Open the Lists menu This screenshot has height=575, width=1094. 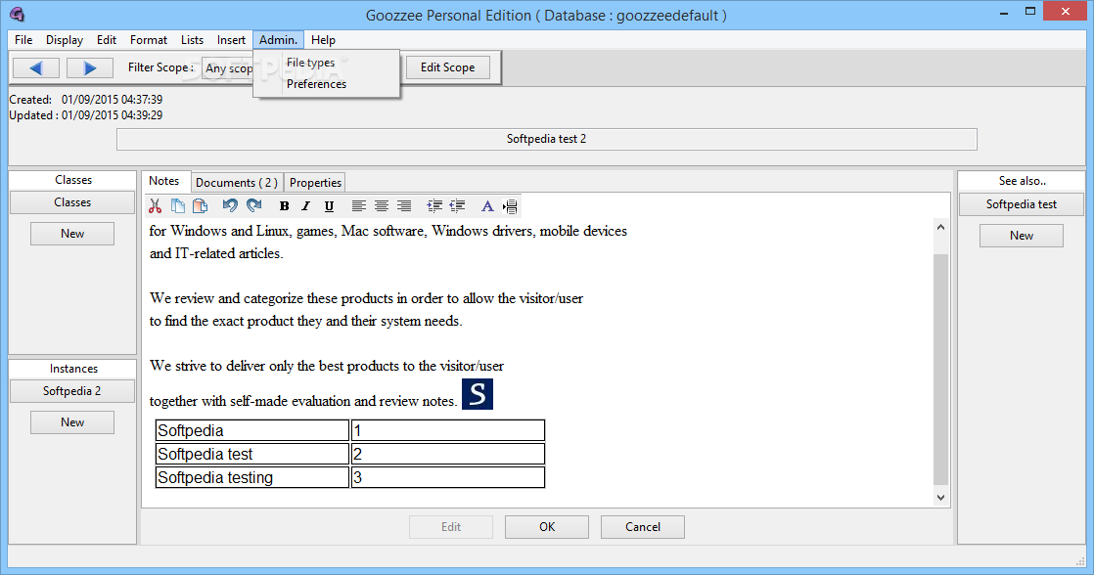(192, 40)
